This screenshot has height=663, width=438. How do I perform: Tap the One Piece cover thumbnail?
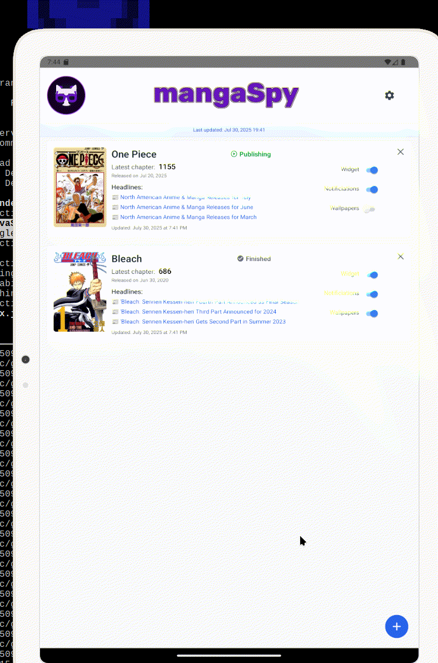80,187
